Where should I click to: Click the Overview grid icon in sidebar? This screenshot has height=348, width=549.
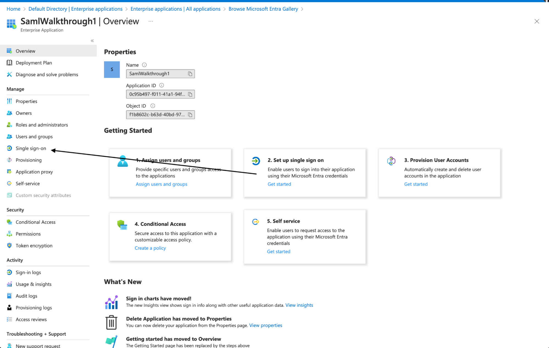pos(9,51)
